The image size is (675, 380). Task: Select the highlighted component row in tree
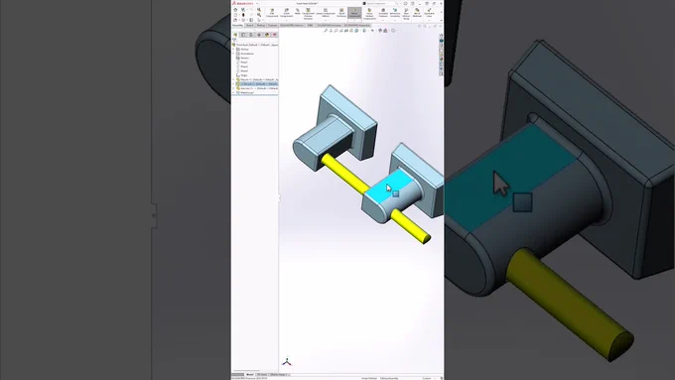(256, 84)
